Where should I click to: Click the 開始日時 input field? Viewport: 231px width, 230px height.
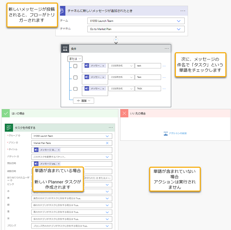(72, 164)
